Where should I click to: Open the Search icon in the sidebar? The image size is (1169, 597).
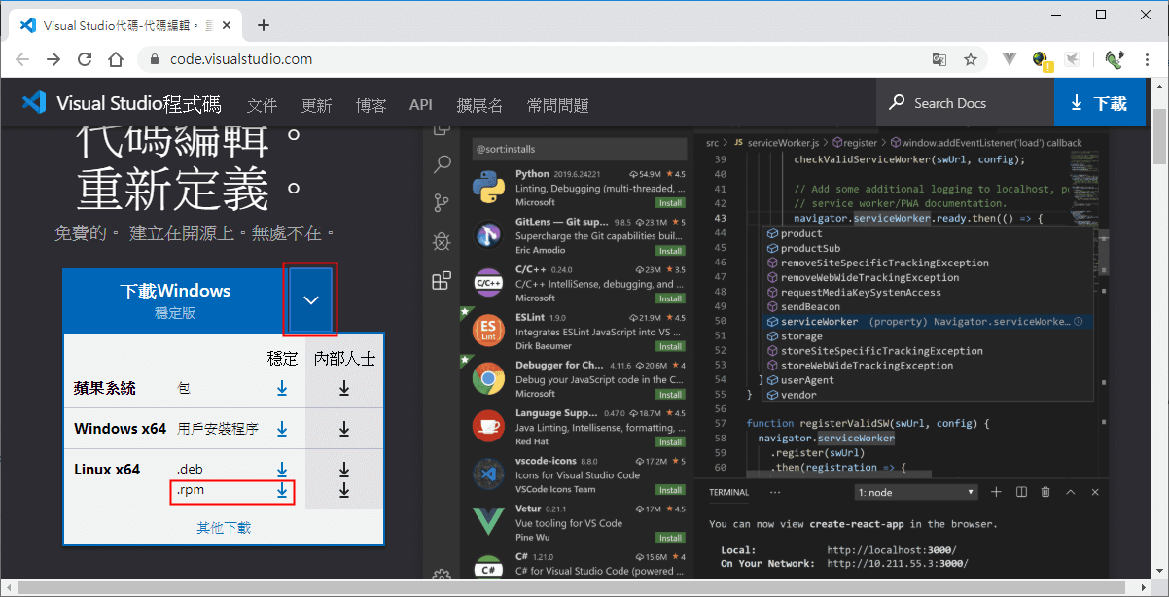coord(442,164)
